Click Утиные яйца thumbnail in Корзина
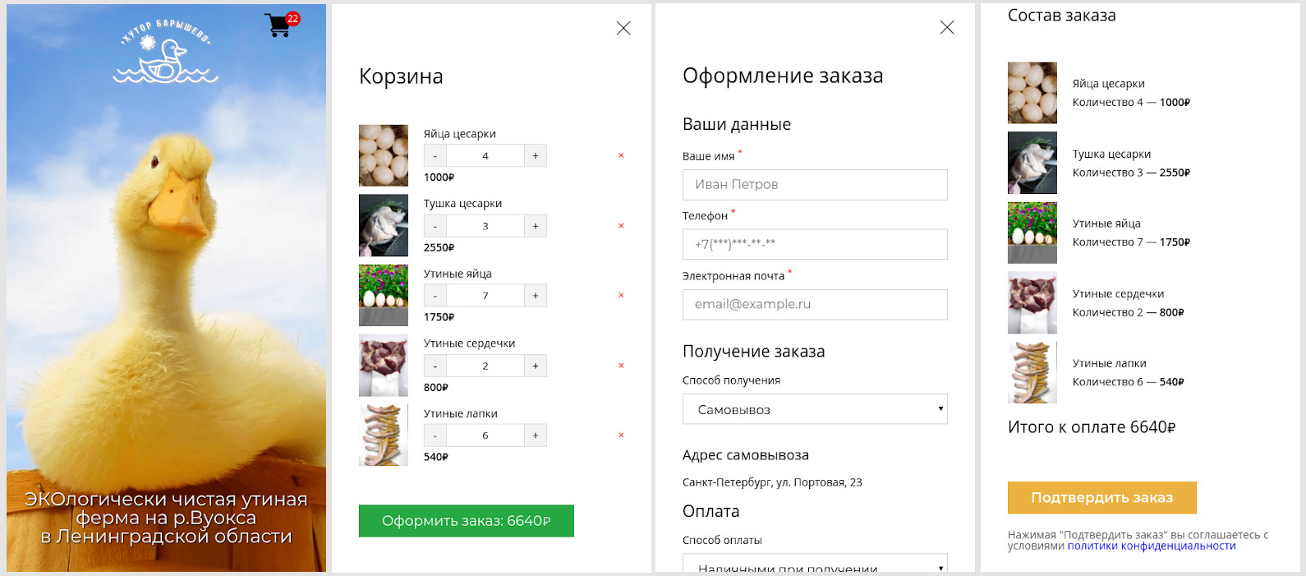This screenshot has height=576, width=1306. coord(384,296)
